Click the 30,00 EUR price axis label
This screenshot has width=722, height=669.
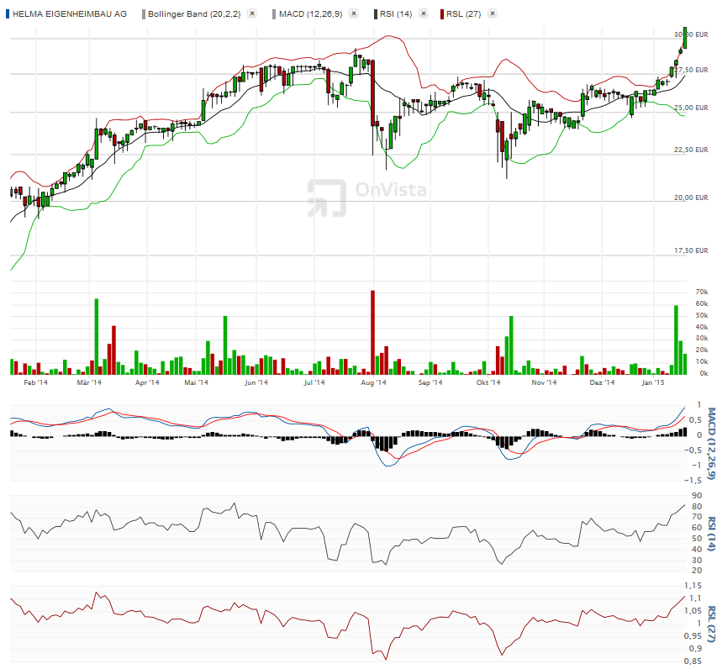(691, 34)
